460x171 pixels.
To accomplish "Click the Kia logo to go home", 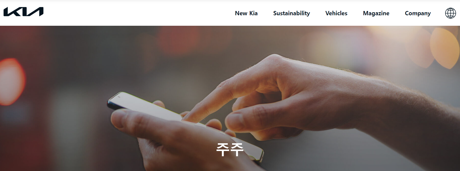I will pos(23,12).
